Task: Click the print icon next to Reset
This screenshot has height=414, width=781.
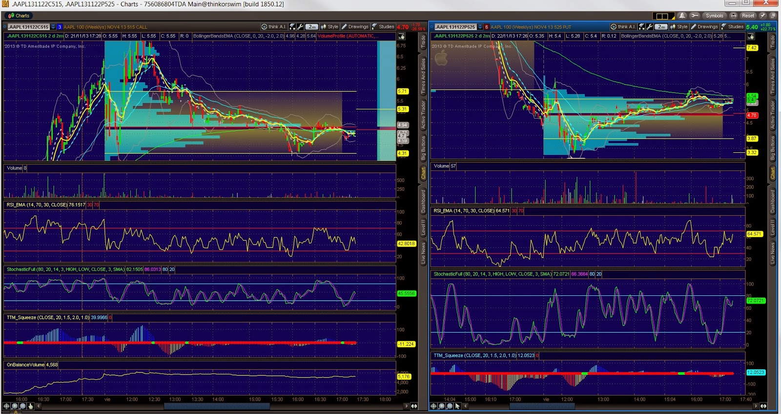Action: point(734,16)
